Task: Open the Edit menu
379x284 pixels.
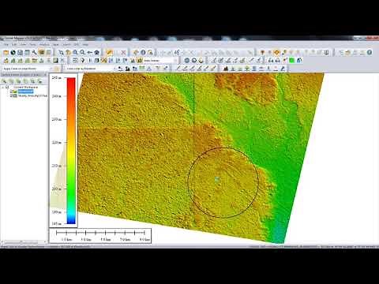Action: 14,44
